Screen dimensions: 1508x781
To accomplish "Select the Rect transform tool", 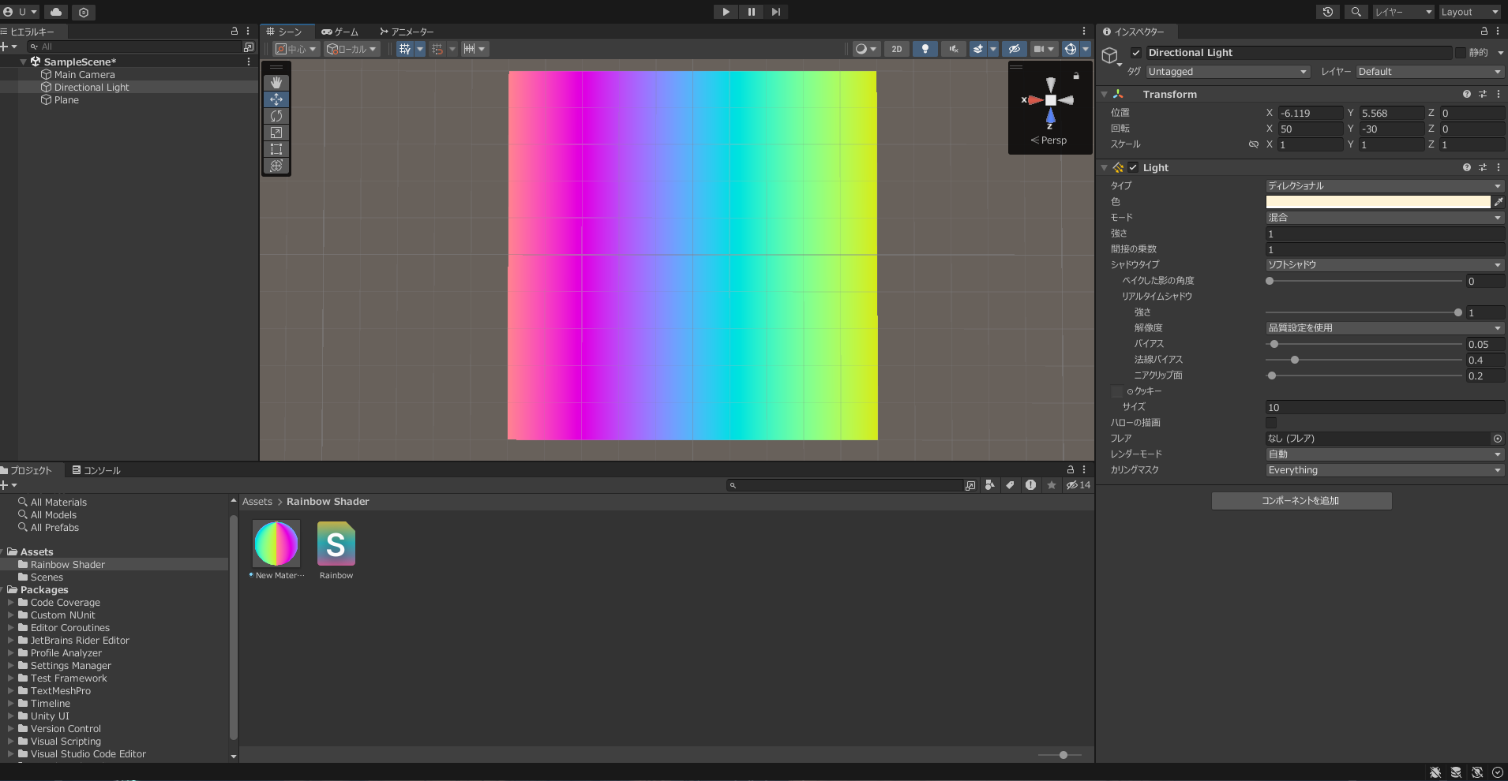I will (276, 149).
